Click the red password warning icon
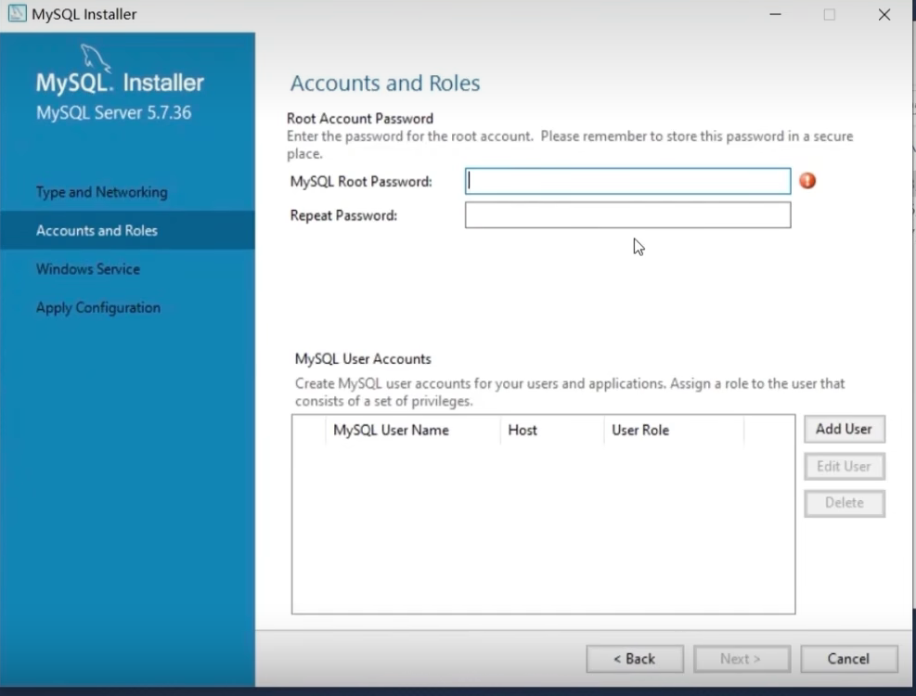This screenshot has width=916, height=696. click(x=807, y=181)
